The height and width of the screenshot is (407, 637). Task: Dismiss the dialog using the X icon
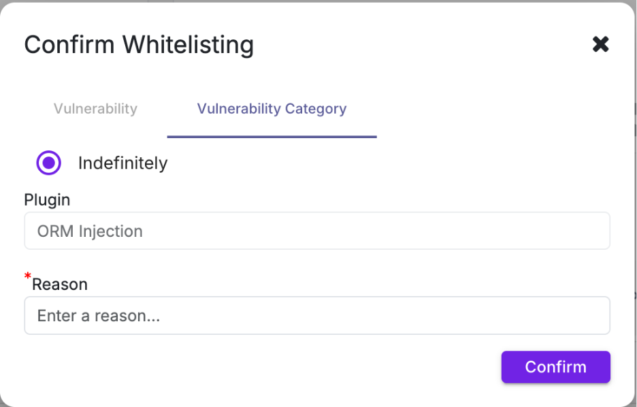click(x=600, y=45)
